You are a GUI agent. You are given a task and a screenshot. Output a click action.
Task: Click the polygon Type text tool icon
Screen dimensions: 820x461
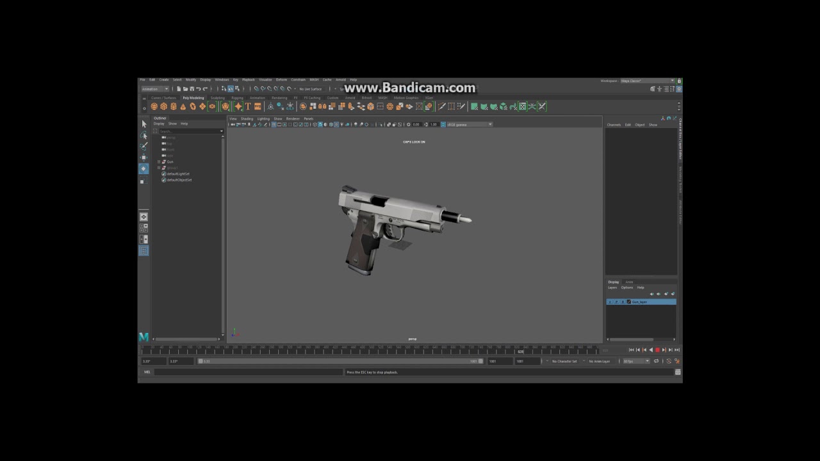point(248,106)
